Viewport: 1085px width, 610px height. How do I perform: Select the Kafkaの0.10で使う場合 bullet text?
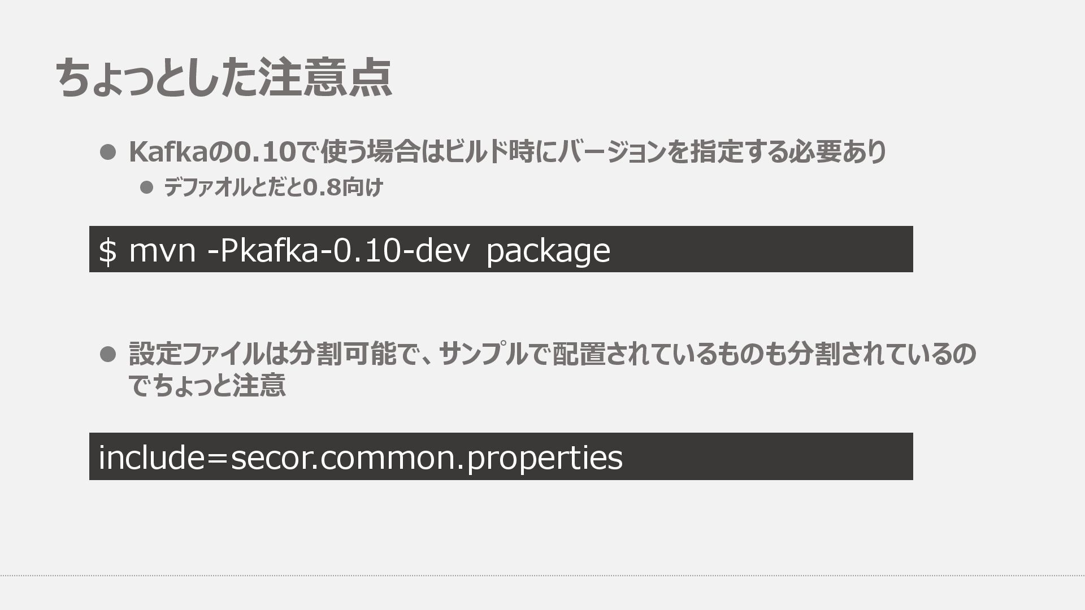tap(507, 151)
